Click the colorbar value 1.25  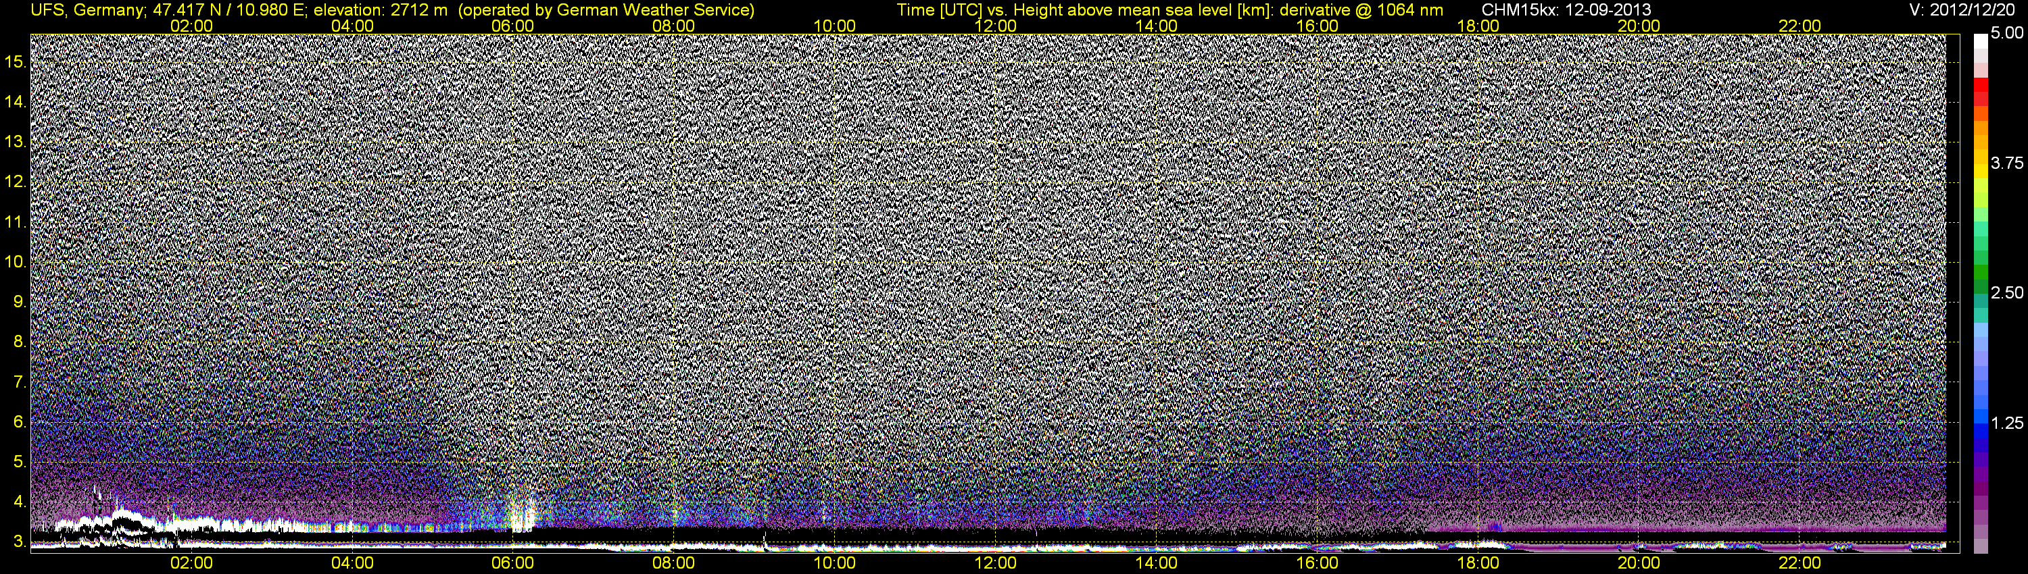(x=2007, y=423)
